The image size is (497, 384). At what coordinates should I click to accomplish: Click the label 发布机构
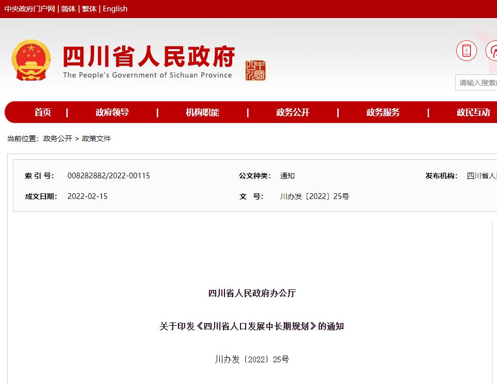(x=442, y=176)
